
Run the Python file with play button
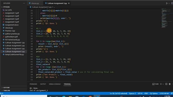coord(167,3)
